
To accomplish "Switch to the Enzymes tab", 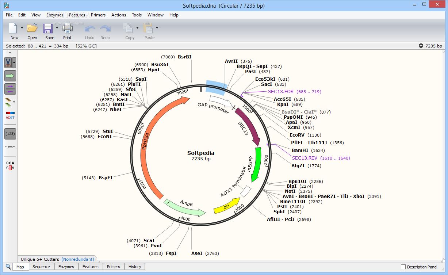I will [x=66, y=267].
